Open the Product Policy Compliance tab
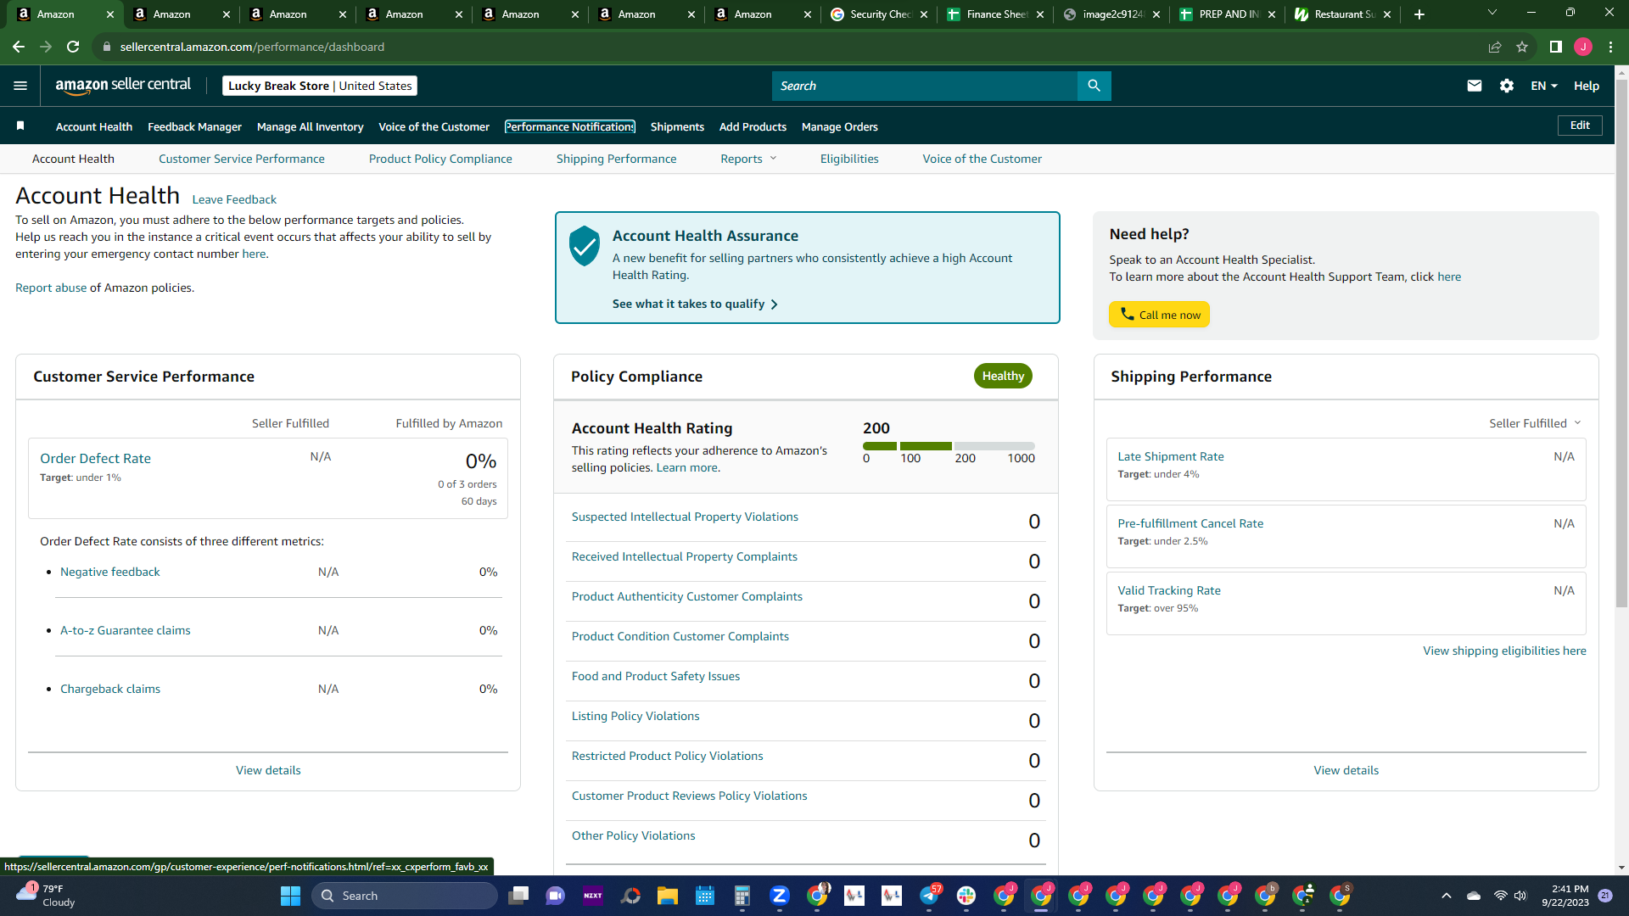The width and height of the screenshot is (1629, 916). pos(440,159)
